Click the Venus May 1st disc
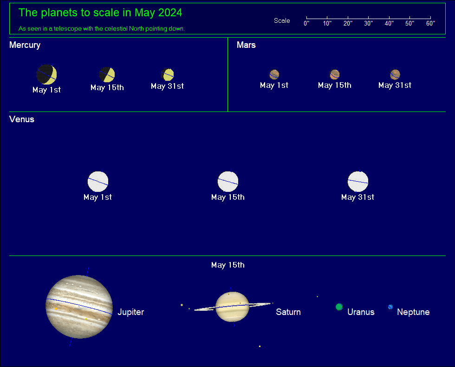This screenshot has height=367, width=455. (x=98, y=182)
